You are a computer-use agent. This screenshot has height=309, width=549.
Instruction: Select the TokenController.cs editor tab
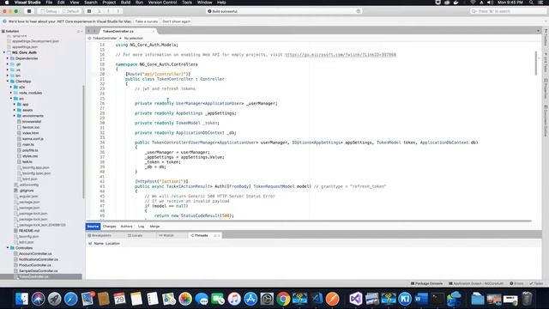pos(118,31)
